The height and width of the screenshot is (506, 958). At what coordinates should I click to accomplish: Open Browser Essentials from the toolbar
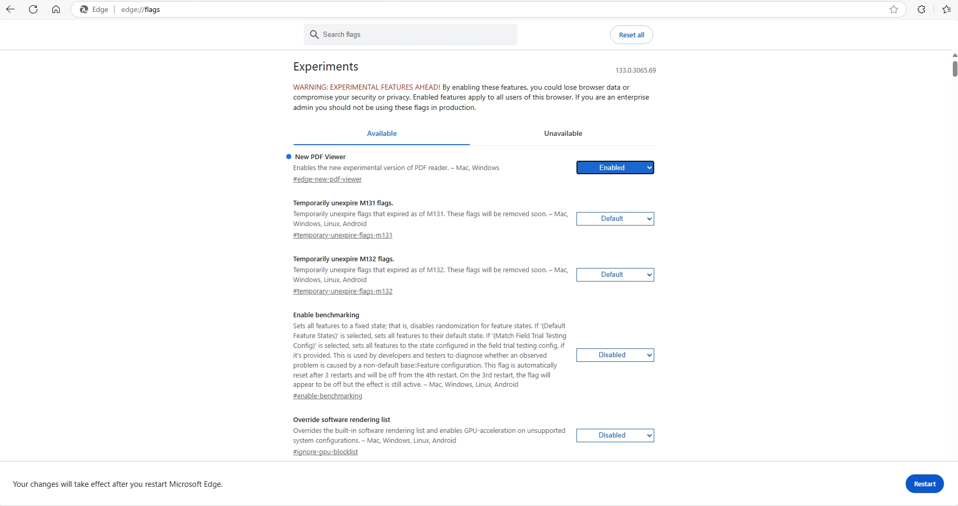point(921,9)
